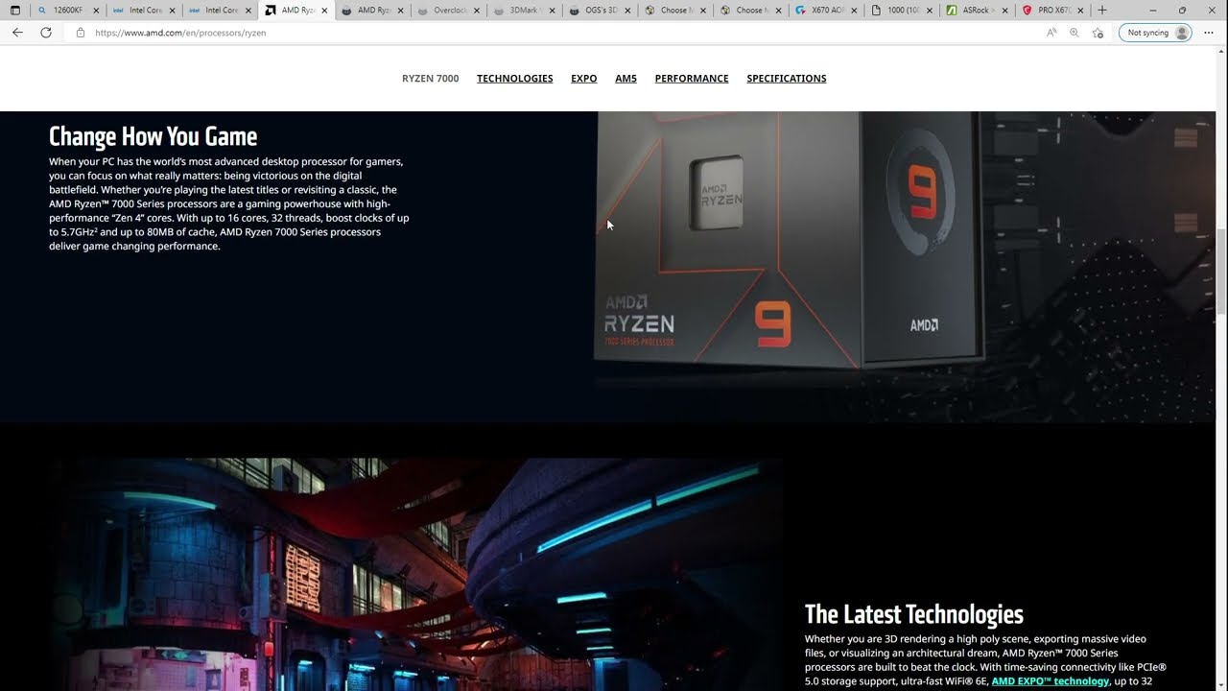Screen dimensions: 1228x691
Task: Click the neon cyberpunk city image
Action: (x=416, y=574)
